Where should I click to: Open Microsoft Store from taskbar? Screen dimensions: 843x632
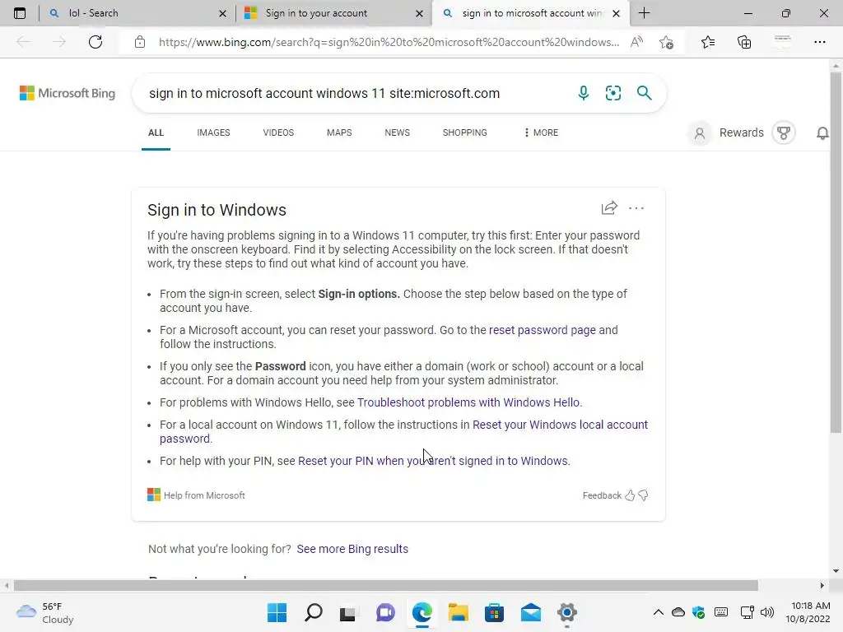pyautogui.click(x=494, y=612)
